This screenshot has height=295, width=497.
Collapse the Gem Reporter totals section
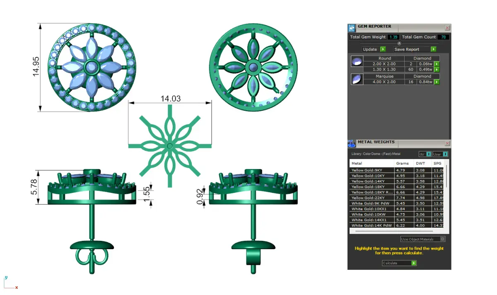click(x=399, y=43)
